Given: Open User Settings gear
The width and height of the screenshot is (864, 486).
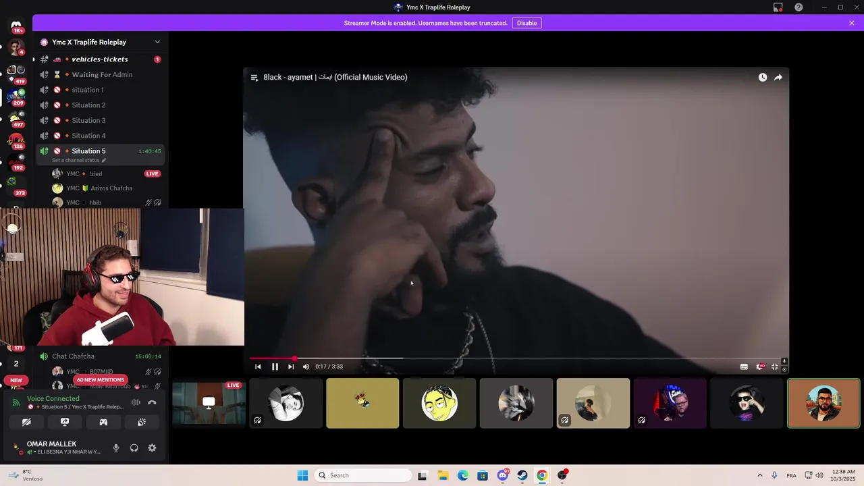Looking at the screenshot, I should [x=152, y=448].
